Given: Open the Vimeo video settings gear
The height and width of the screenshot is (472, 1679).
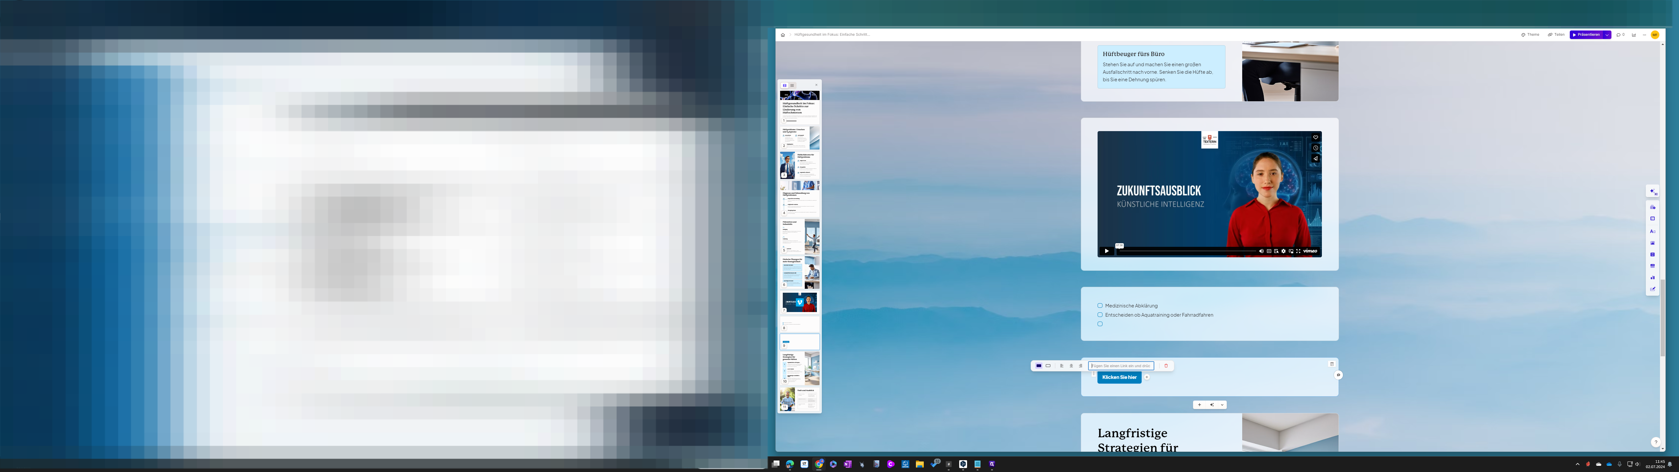Looking at the screenshot, I should coord(1284,251).
